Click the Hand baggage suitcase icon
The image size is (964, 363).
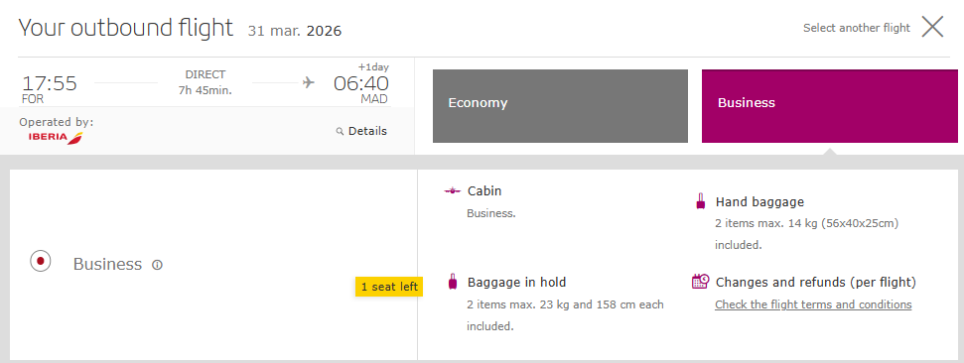pos(700,201)
